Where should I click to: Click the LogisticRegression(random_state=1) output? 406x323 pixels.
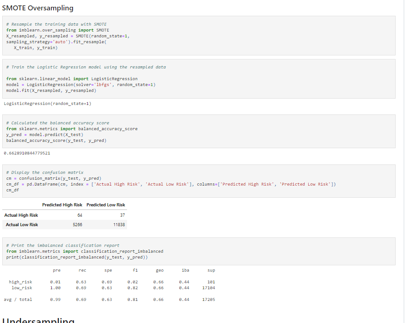coord(48,104)
